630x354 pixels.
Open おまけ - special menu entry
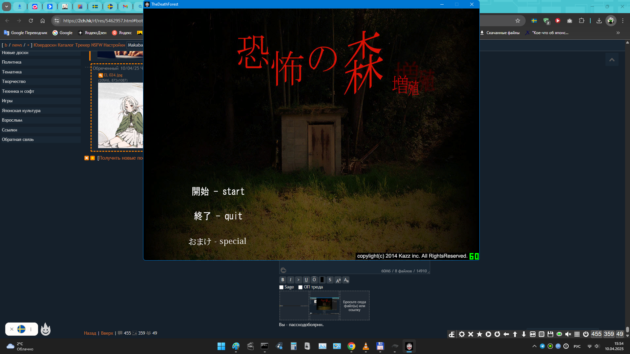pyautogui.click(x=217, y=241)
